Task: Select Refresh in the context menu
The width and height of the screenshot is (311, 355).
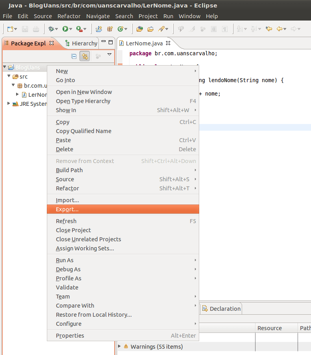Action: click(123, 221)
